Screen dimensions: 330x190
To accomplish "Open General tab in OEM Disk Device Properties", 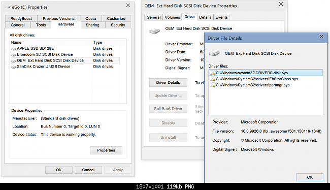I will point(153,17).
